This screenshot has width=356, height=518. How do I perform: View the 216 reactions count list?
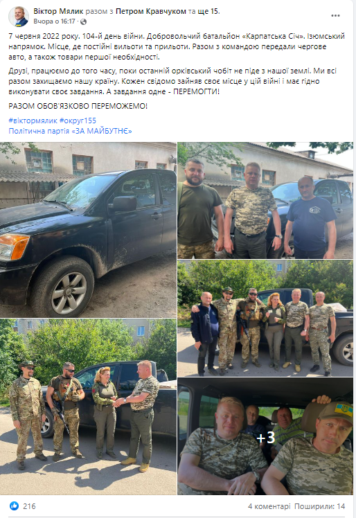(29, 506)
